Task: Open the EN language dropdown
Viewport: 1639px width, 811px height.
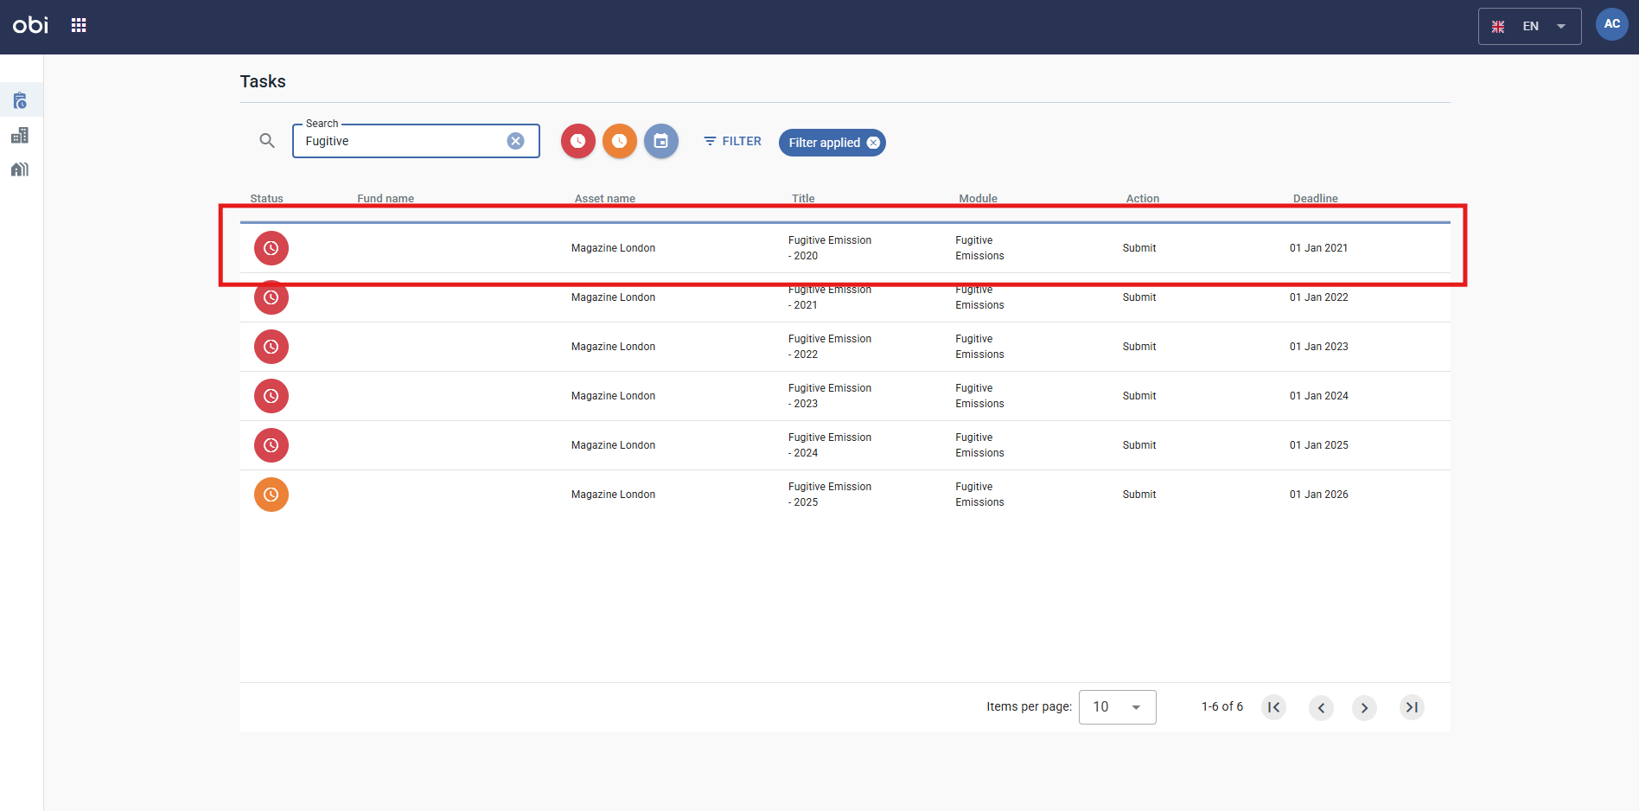Action: 1530,26
